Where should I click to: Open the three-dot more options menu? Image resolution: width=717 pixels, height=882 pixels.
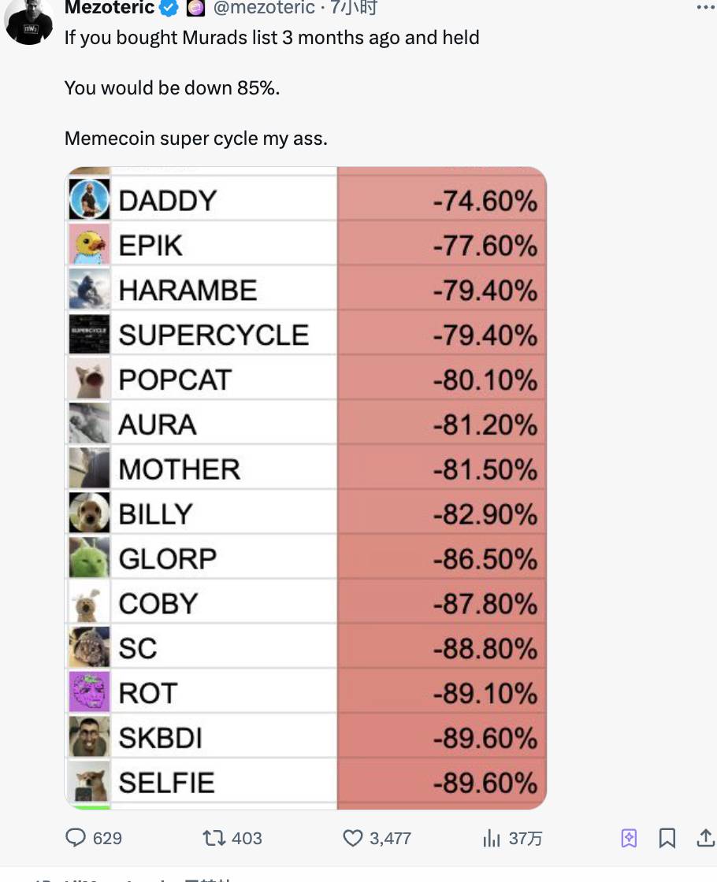point(705,8)
